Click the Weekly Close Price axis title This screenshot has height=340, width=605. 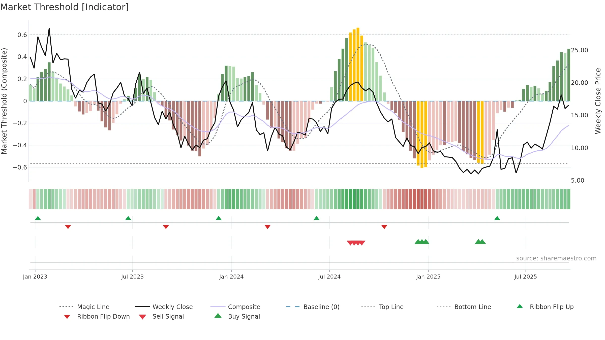point(598,101)
